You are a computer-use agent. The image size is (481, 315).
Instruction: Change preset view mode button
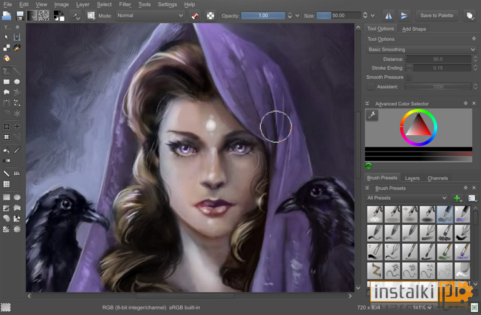472,198
